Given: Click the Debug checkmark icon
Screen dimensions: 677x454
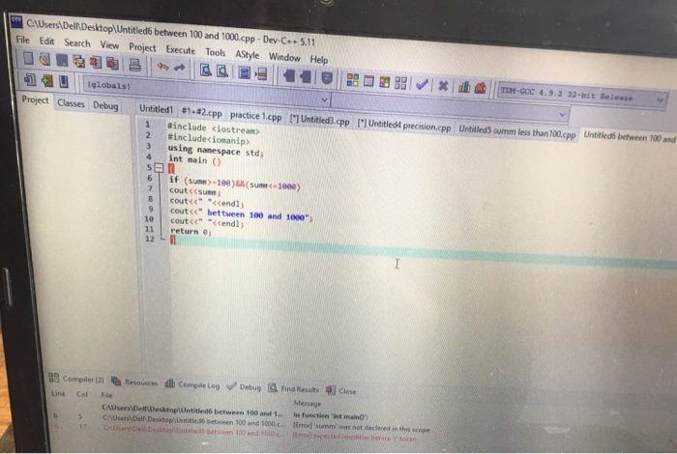Looking at the screenshot, I should click(x=422, y=84).
